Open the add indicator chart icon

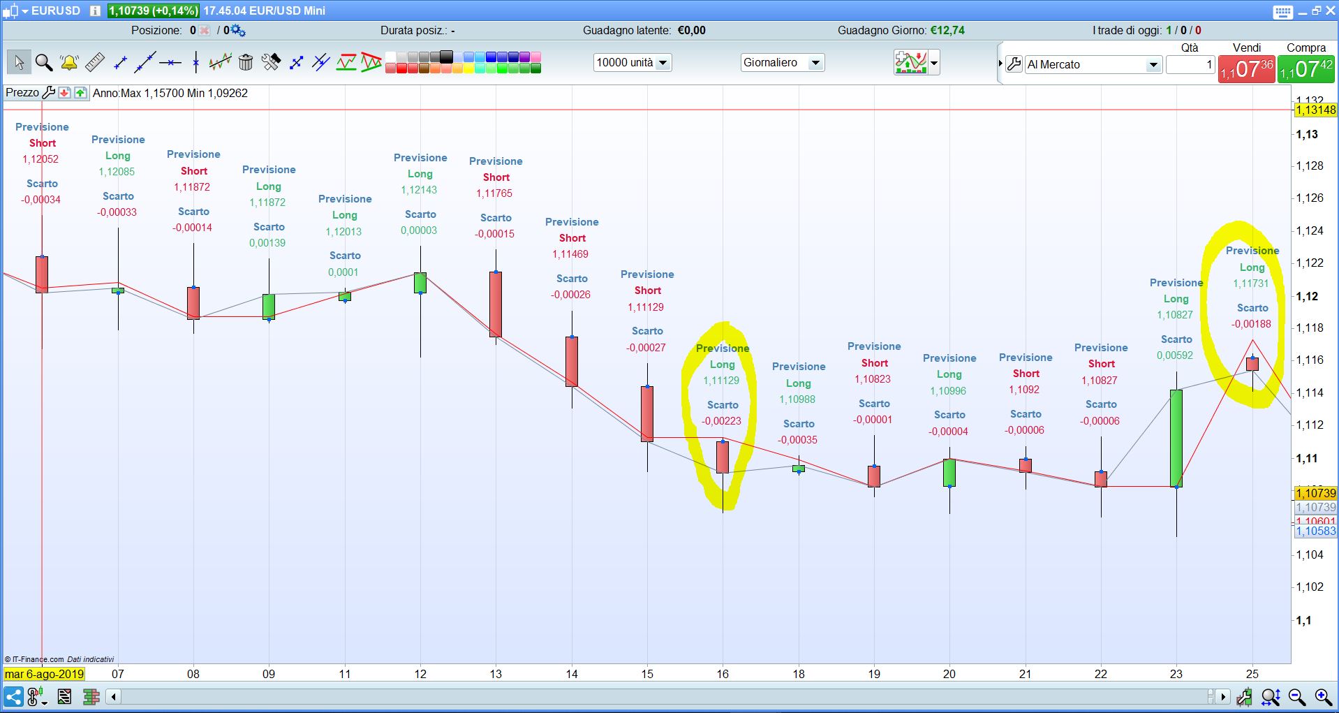910,63
